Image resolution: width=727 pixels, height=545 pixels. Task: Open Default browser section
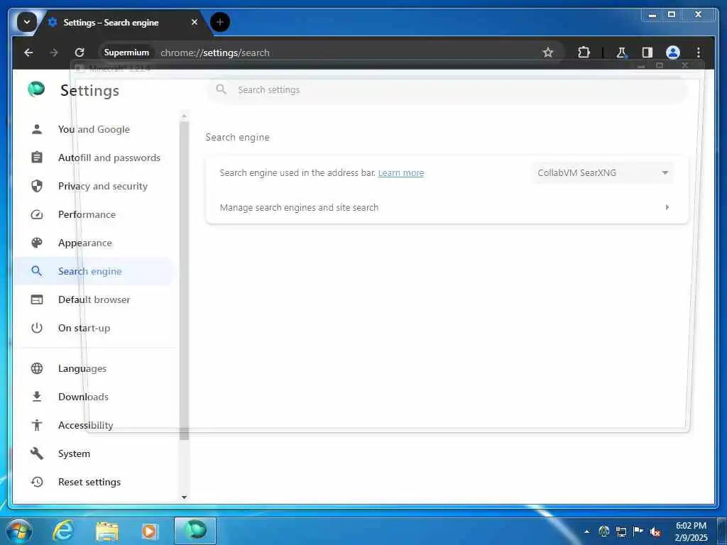[x=94, y=299]
